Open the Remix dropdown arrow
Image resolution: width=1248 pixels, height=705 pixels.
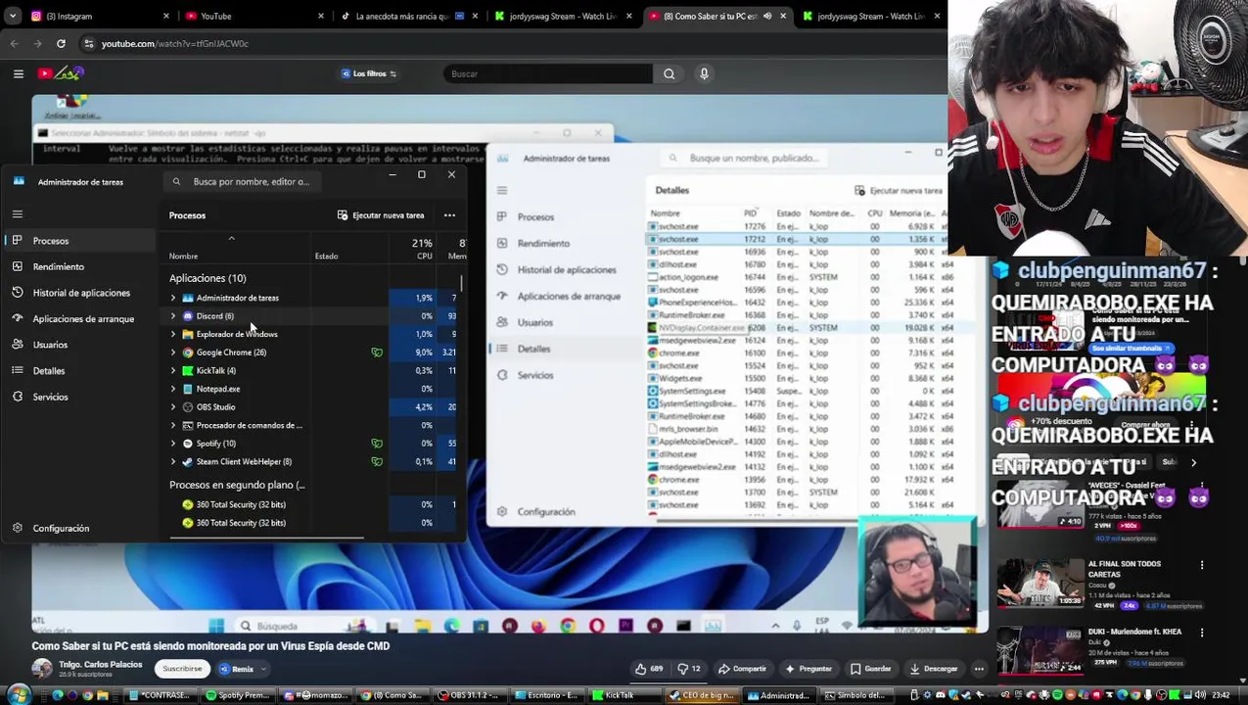tap(263, 669)
